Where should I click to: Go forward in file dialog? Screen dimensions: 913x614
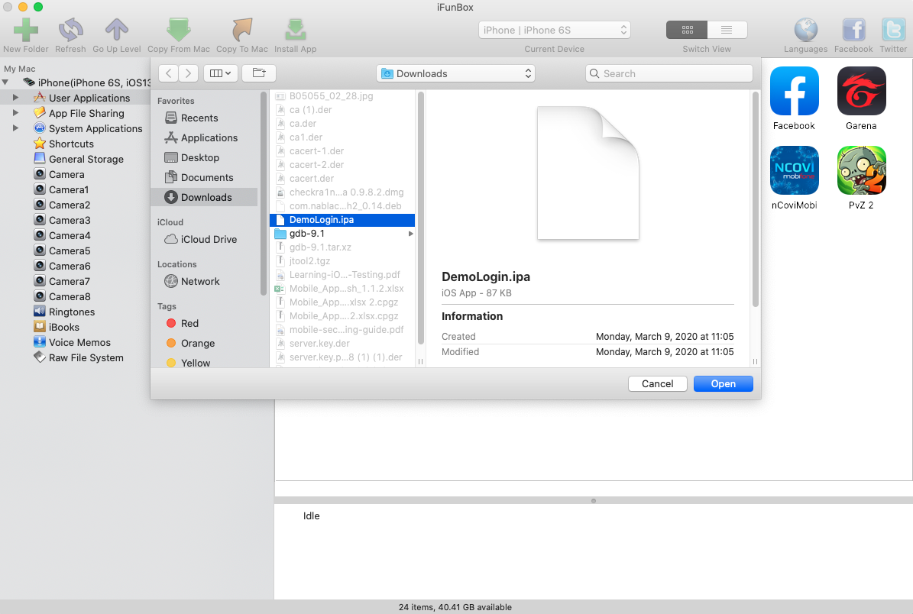point(188,73)
